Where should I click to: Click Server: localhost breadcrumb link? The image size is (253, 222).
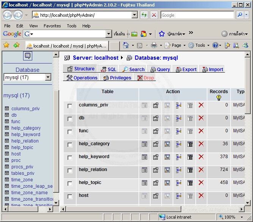coord(96,58)
